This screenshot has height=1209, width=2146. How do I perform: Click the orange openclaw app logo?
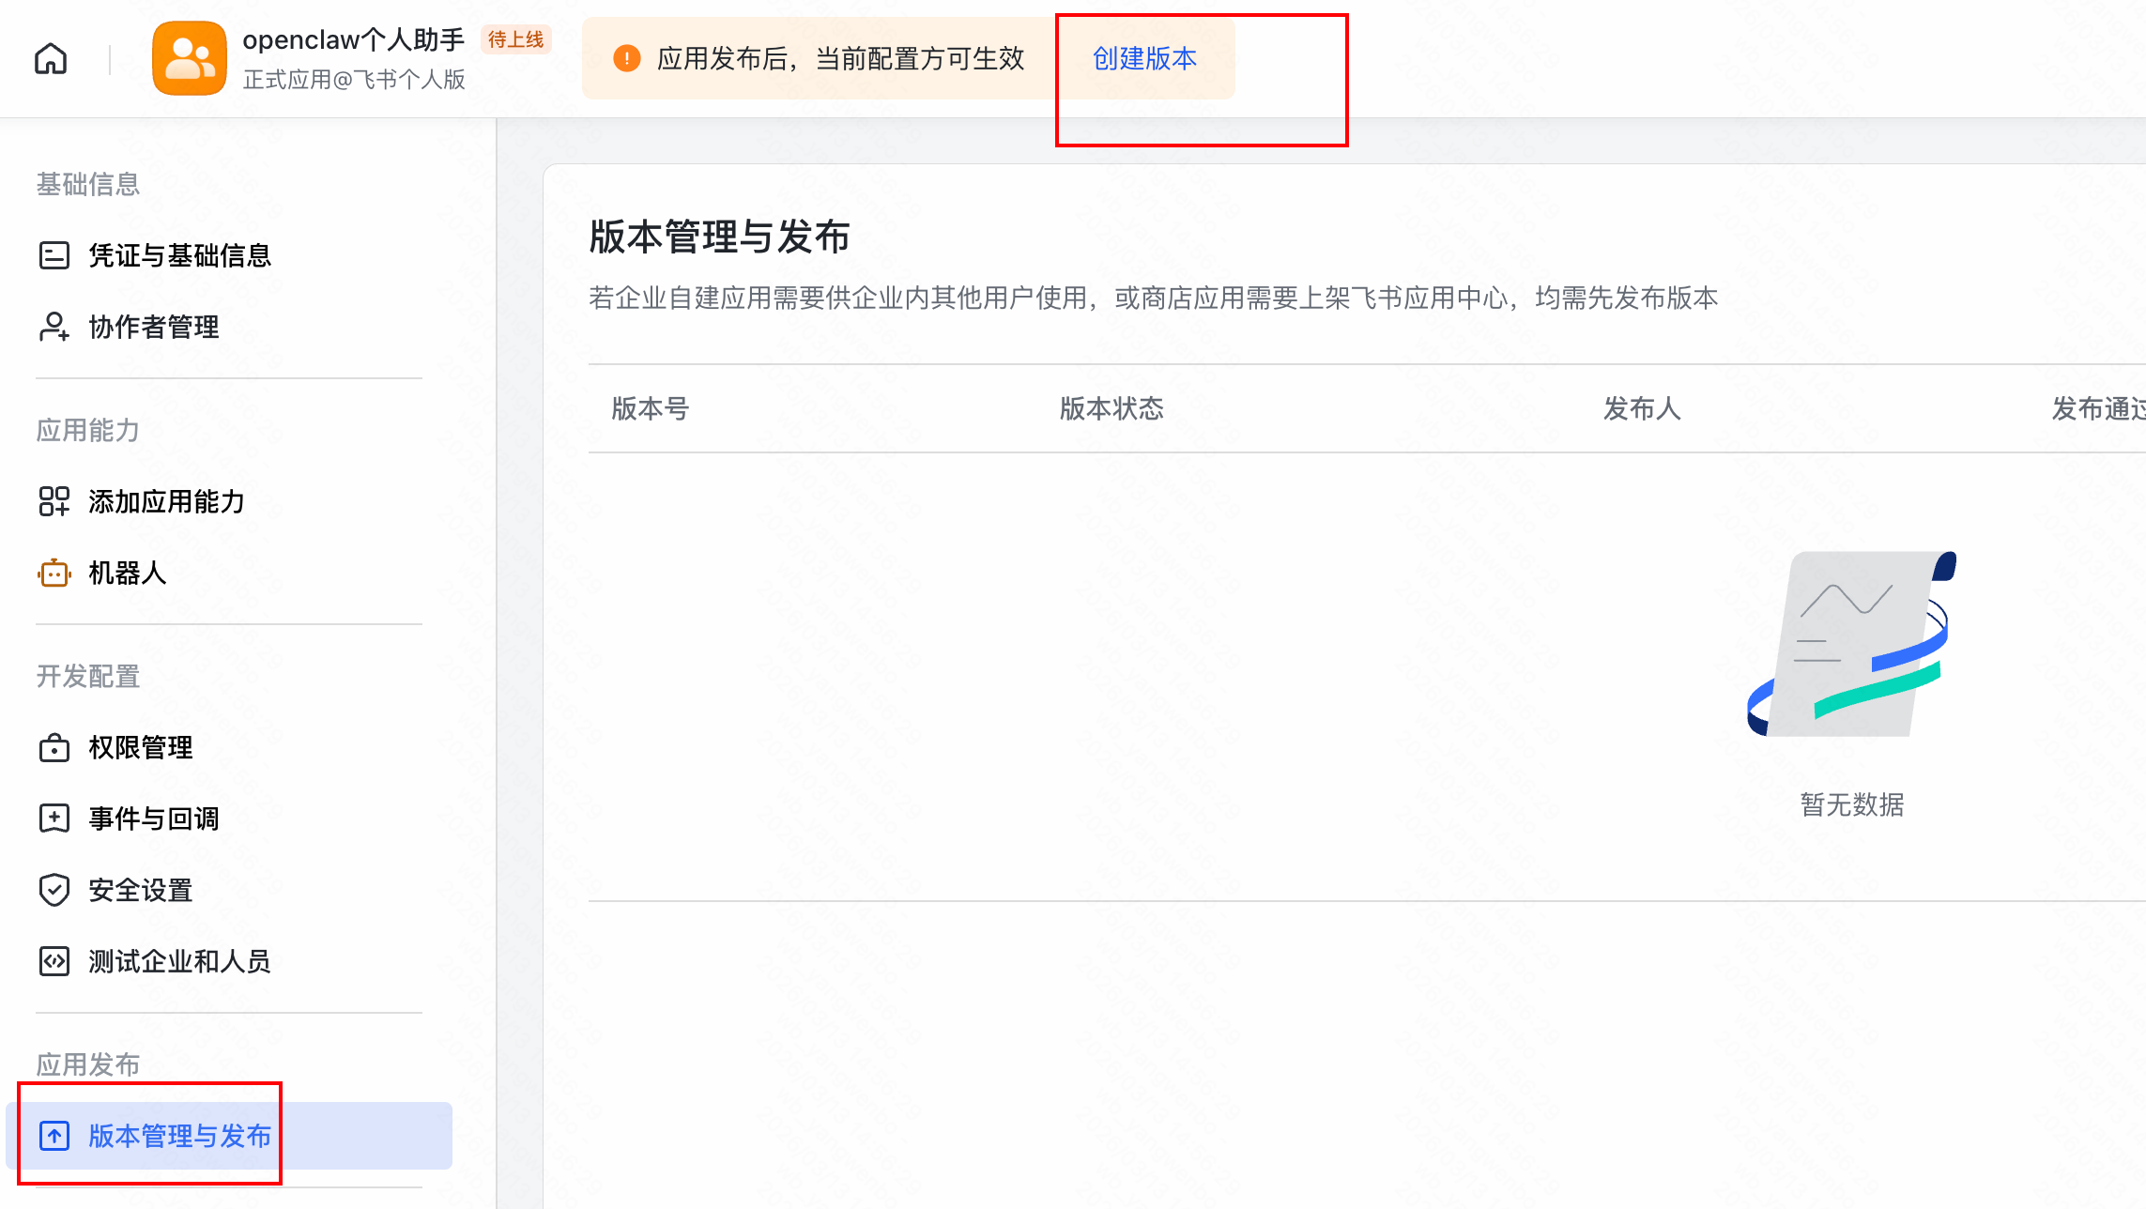pos(189,59)
